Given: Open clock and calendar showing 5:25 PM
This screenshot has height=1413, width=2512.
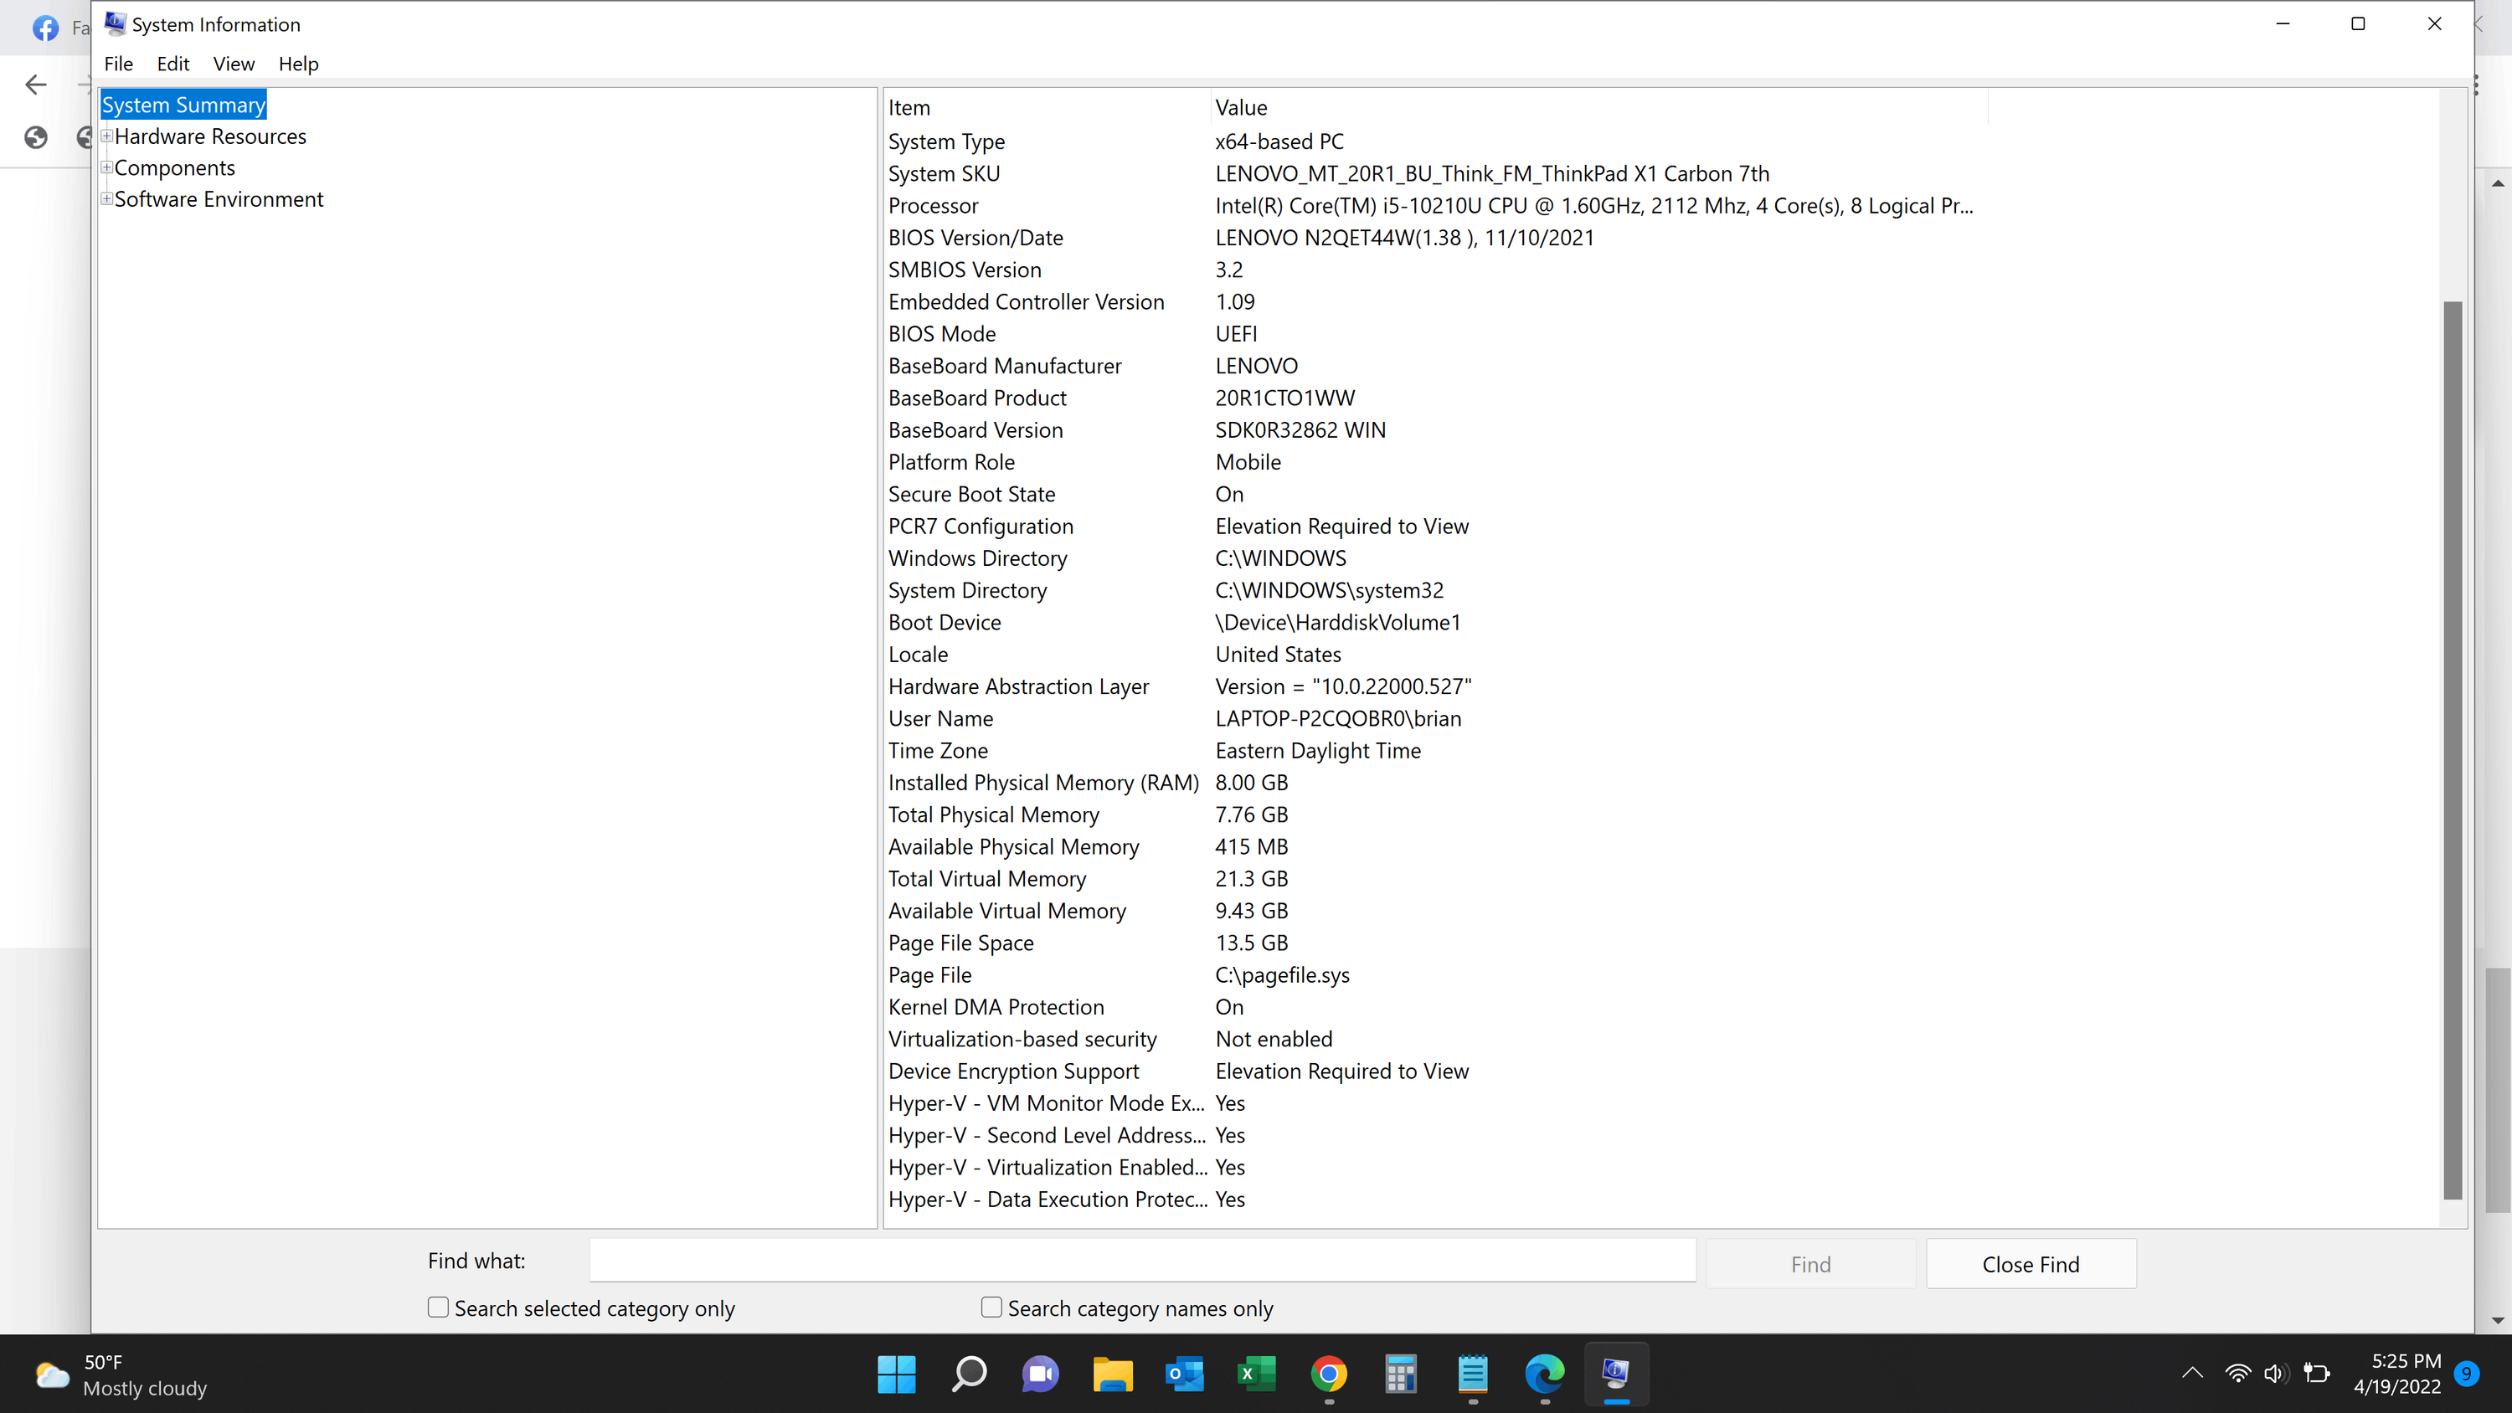Looking at the screenshot, I should [x=2397, y=1374].
